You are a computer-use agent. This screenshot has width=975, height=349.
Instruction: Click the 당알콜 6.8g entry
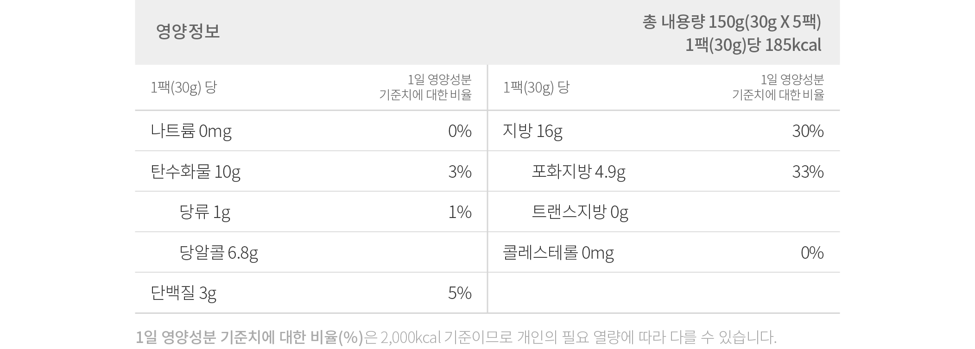(219, 253)
